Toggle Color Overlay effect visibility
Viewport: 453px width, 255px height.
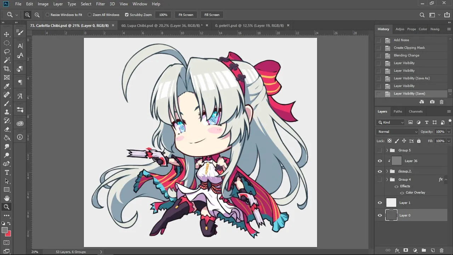402,193
